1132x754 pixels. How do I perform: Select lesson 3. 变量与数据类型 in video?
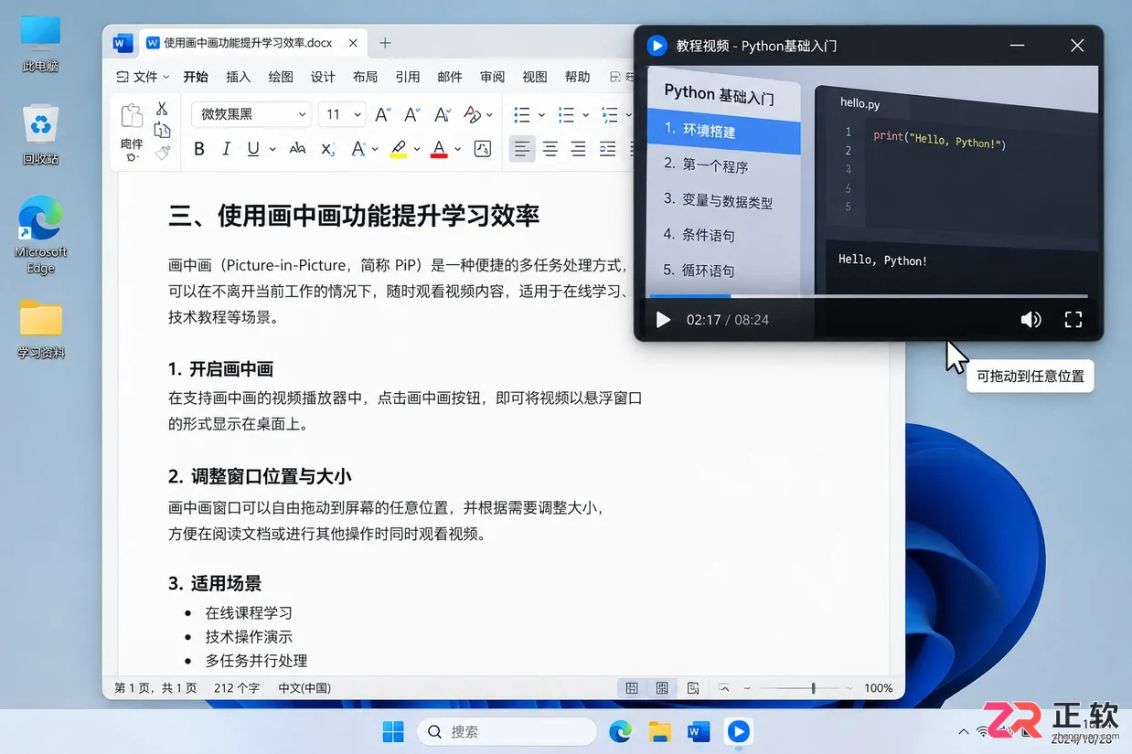click(717, 200)
